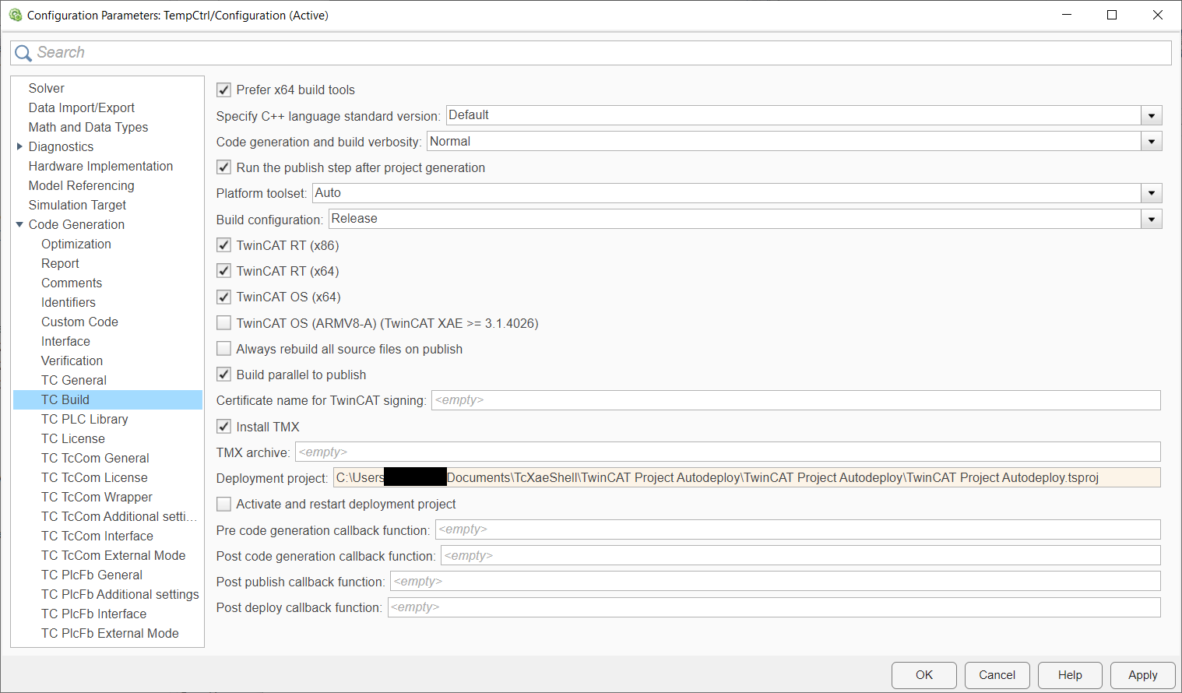
Task: Open TC PlcFb External Mode pane
Action: click(110, 633)
